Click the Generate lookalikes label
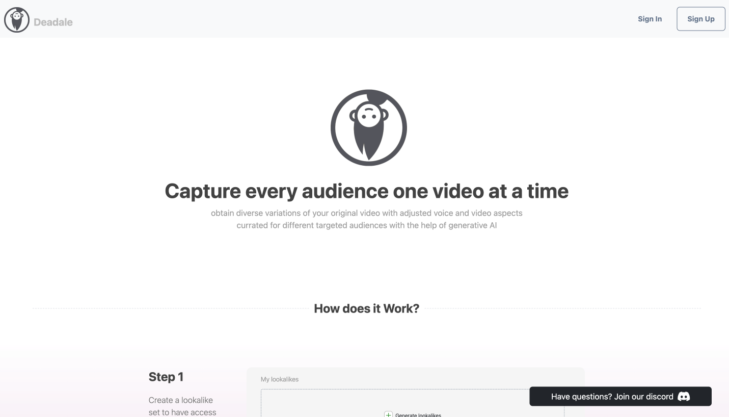 418,414
